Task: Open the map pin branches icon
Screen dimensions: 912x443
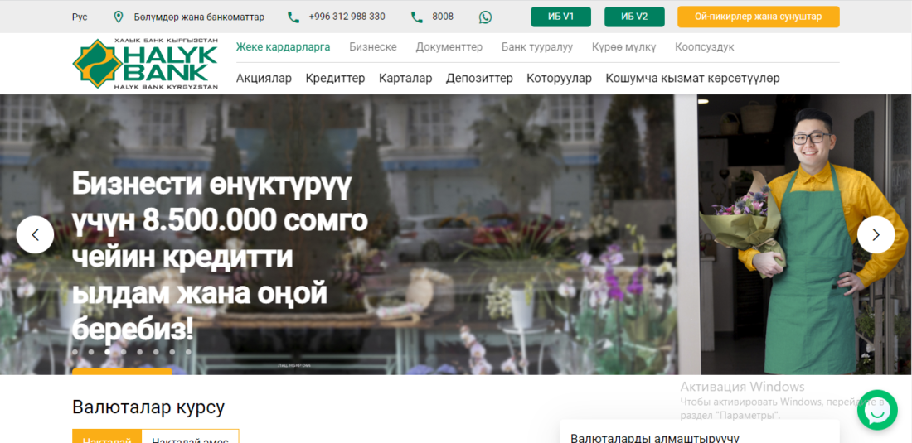Action: tap(118, 17)
